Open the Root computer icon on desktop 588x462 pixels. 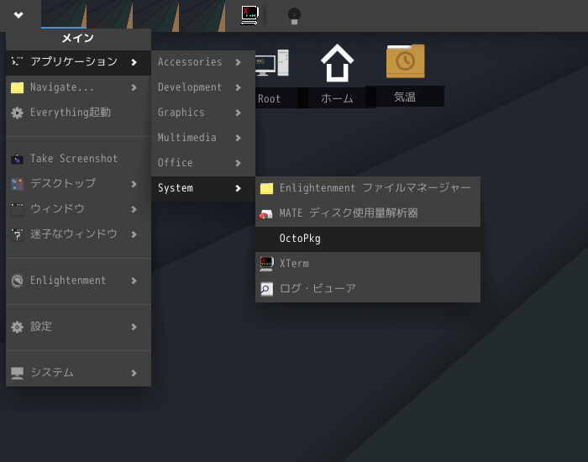[x=272, y=63]
